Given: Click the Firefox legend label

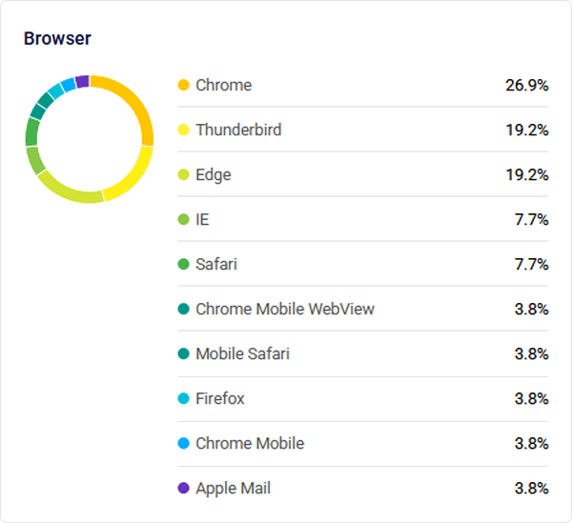Looking at the screenshot, I should (219, 398).
